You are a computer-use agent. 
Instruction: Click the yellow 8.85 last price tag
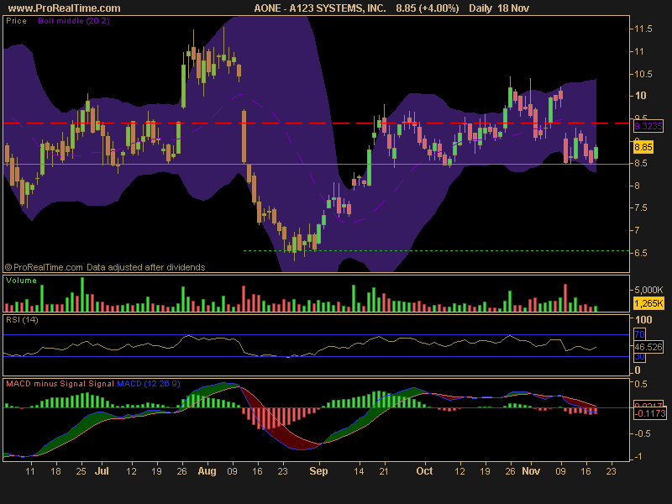(643, 147)
